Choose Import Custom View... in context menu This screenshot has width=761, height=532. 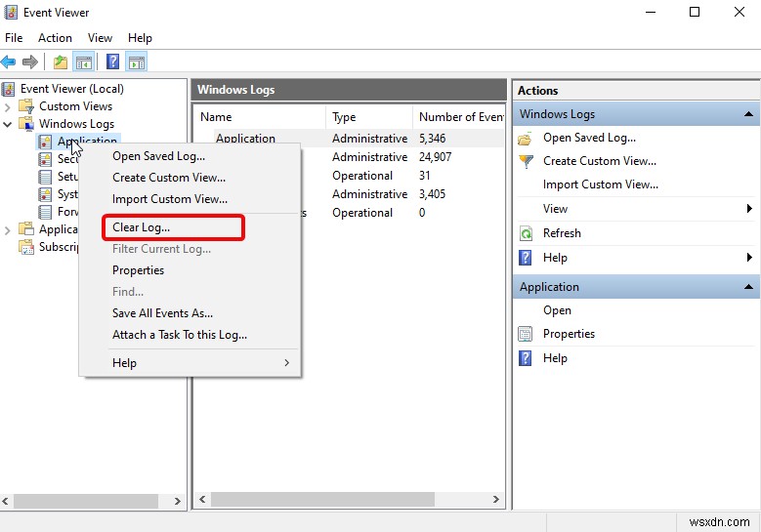190,199
